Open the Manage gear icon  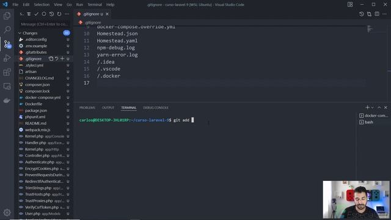coord(7,213)
